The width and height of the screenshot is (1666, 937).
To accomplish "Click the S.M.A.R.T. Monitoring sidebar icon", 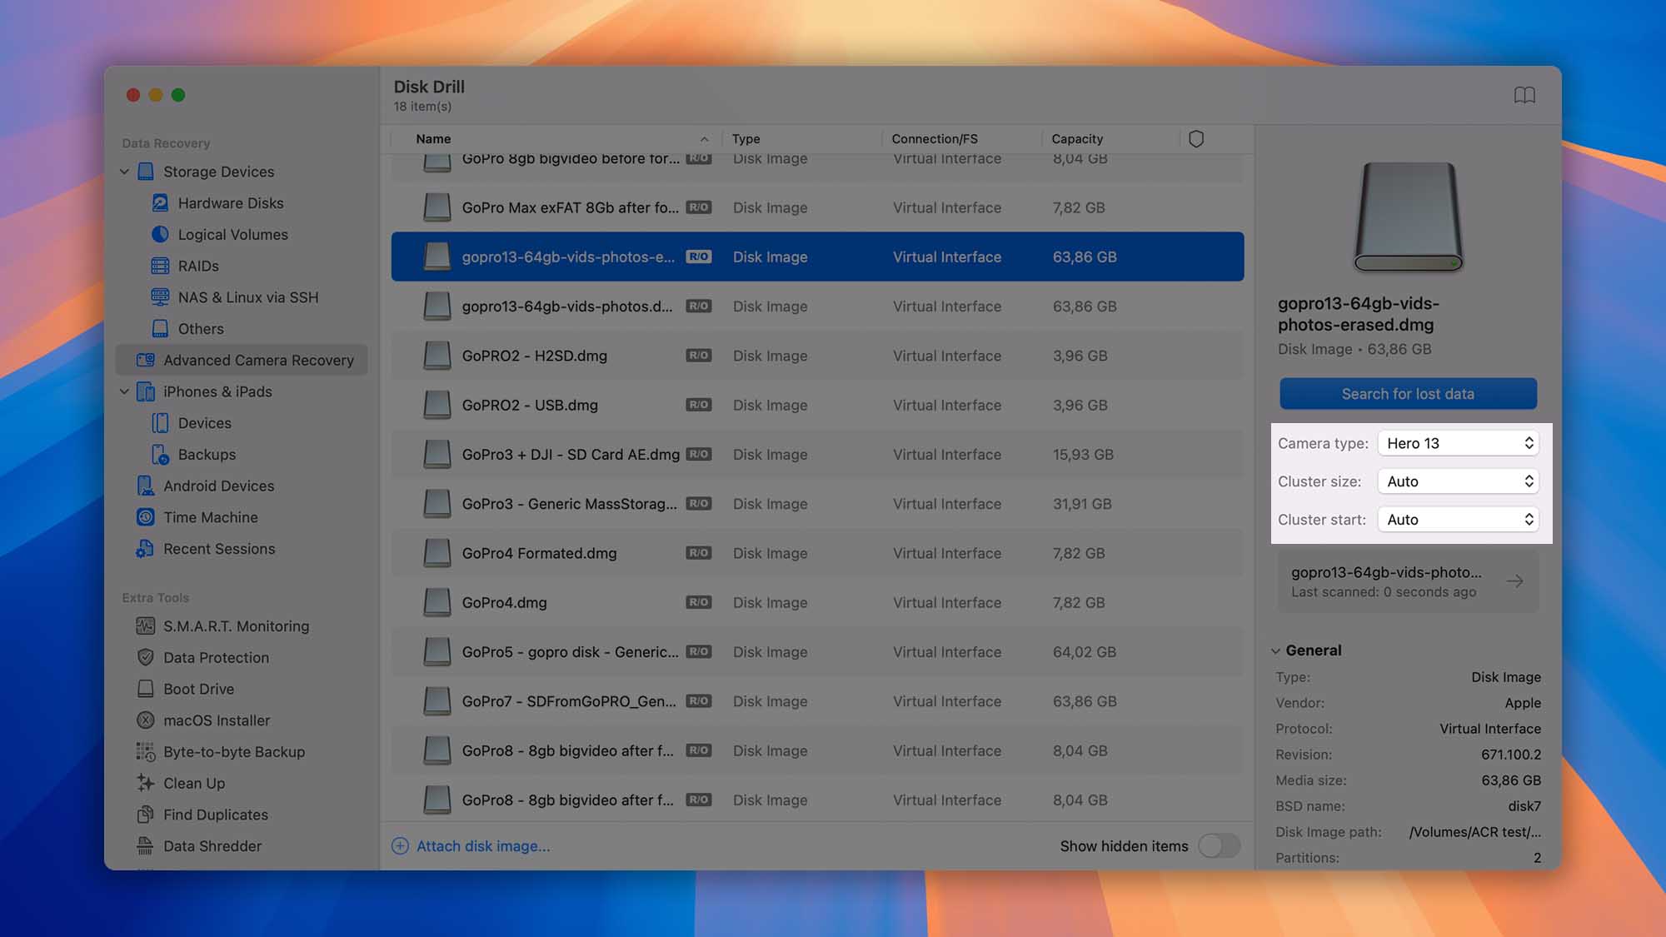I will click(145, 625).
